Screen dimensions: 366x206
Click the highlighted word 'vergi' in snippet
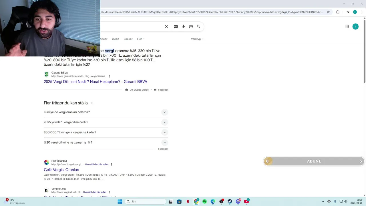point(110,51)
